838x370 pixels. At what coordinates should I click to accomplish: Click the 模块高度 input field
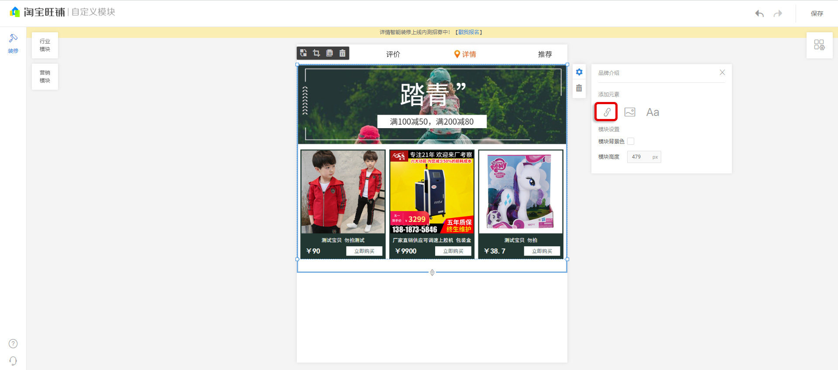tap(644, 157)
